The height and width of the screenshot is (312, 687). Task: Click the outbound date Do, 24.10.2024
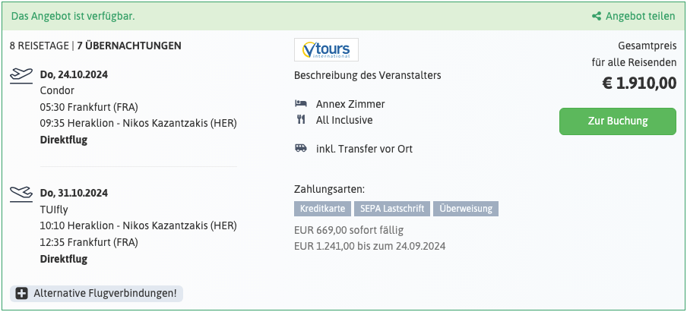[x=74, y=74]
